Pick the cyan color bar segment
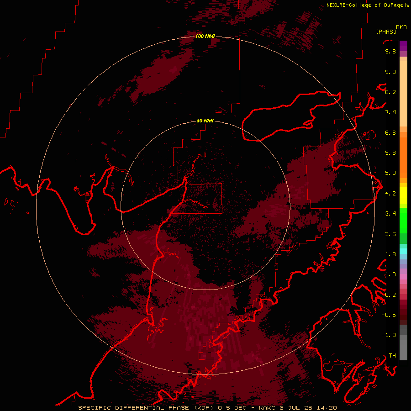The image size is (411, 411). [403, 251]
